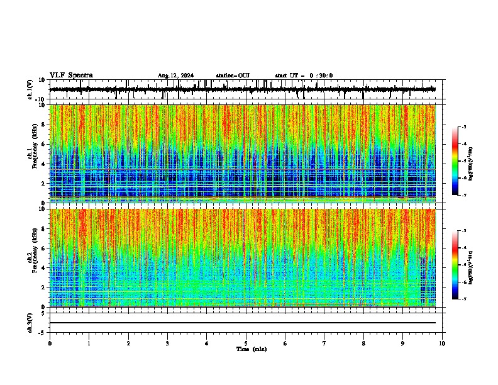Click the ch.1 color bar log(PSD) label

pyautogui.click(x=471, y=164)
